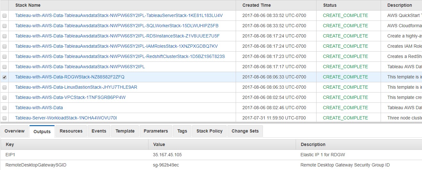Select checkbox for LinuxBastionStack-JHYU7THLE9AR row
The width and height of the screenshot is (422, 170).
pyautogui.click(x=4, y=87)
